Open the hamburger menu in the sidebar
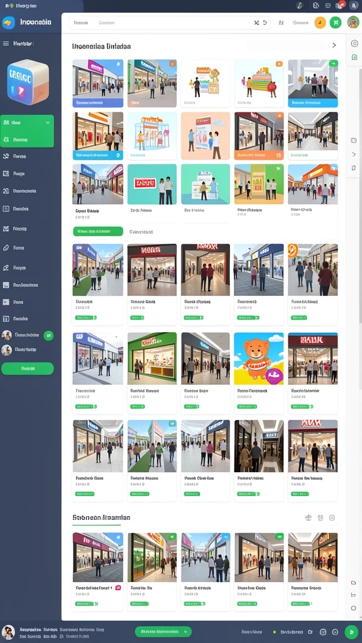 click(6, 43)
